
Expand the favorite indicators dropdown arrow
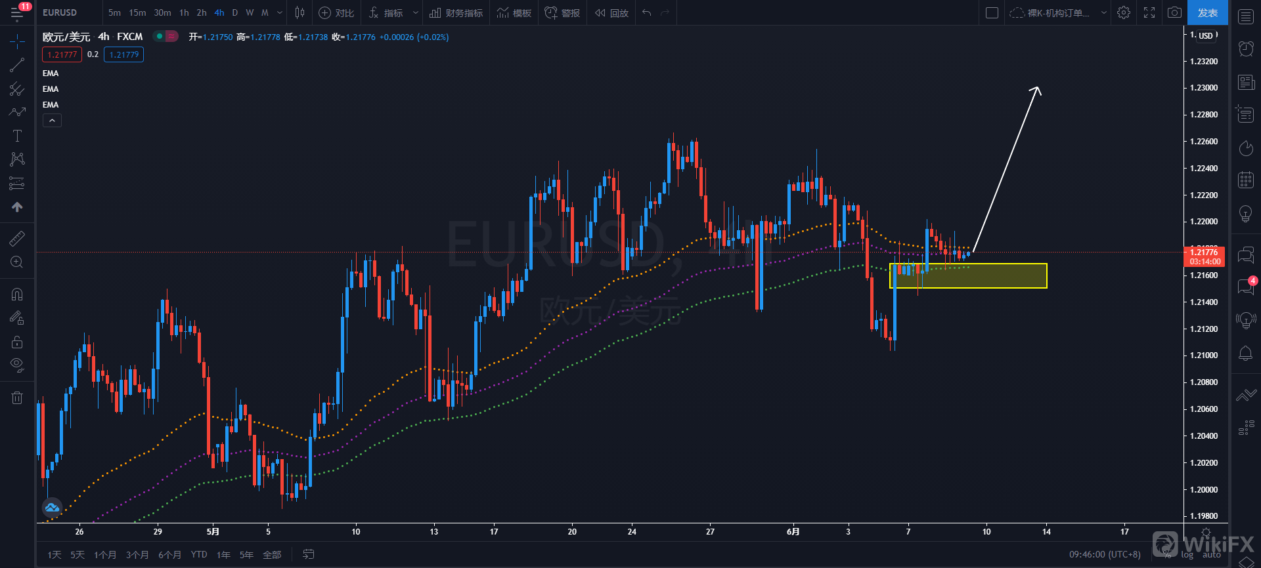pyautogui.click(x=415, y=12)
